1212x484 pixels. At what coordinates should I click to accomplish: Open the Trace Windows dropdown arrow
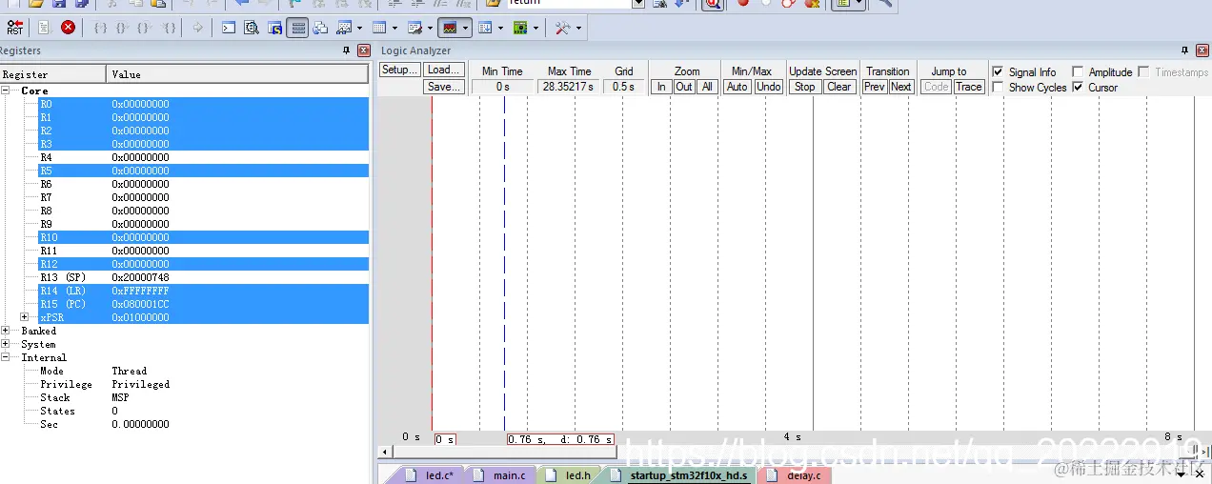(500, 28)
